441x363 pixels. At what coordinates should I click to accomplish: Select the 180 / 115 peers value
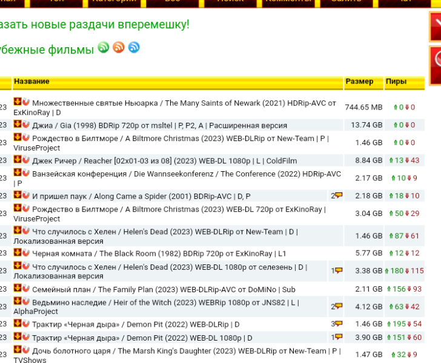pyautogui.click(x=404, y=271)
